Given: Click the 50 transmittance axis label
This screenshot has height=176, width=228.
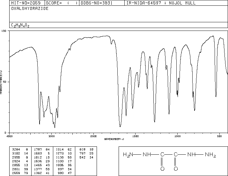Looking at the screenshot, I should [5, 82].
